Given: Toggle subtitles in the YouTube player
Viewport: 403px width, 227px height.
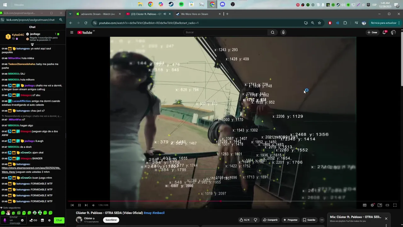Looking at the screenshot, I should click(365, 205).
